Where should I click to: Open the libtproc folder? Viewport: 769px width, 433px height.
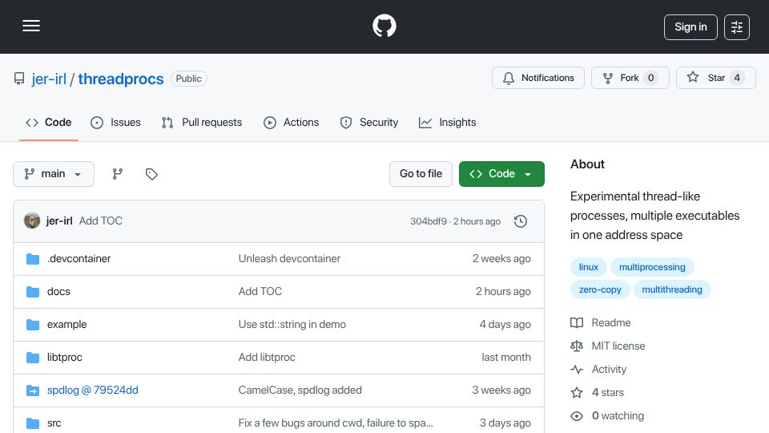[65, 358]
